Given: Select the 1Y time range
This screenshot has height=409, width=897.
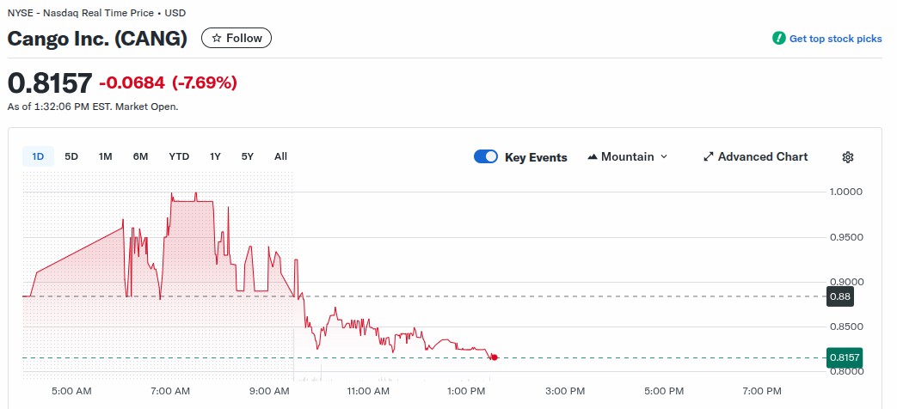Looking at the screenshot, I should point(215,156).
